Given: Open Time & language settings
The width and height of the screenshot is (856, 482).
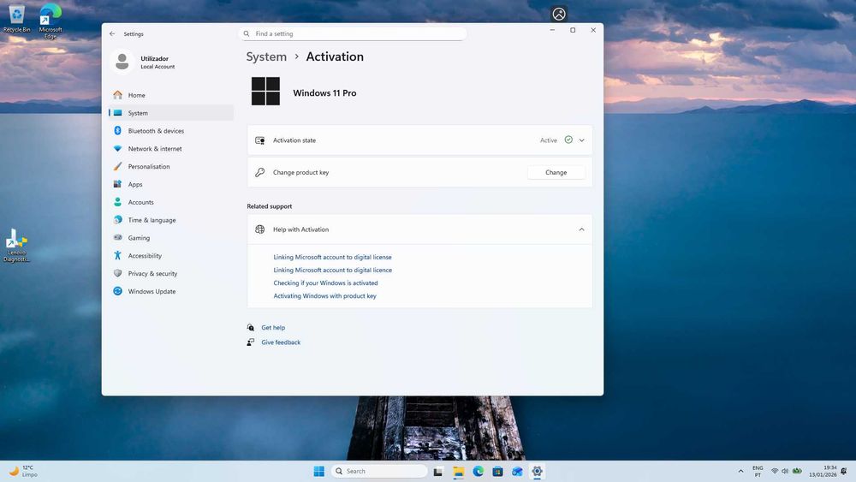Looking at the screenshot, I should point(171,220).
